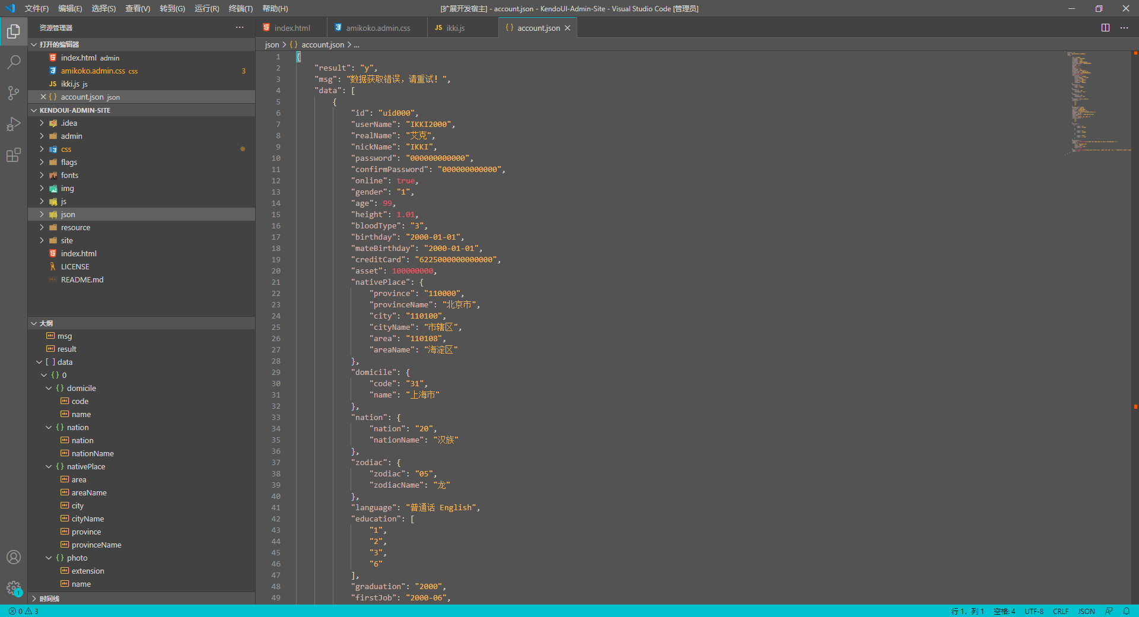1139x617 pixels.
Task: Expand the admin folder
Action: pyautogui.click(x=141, y=136)
